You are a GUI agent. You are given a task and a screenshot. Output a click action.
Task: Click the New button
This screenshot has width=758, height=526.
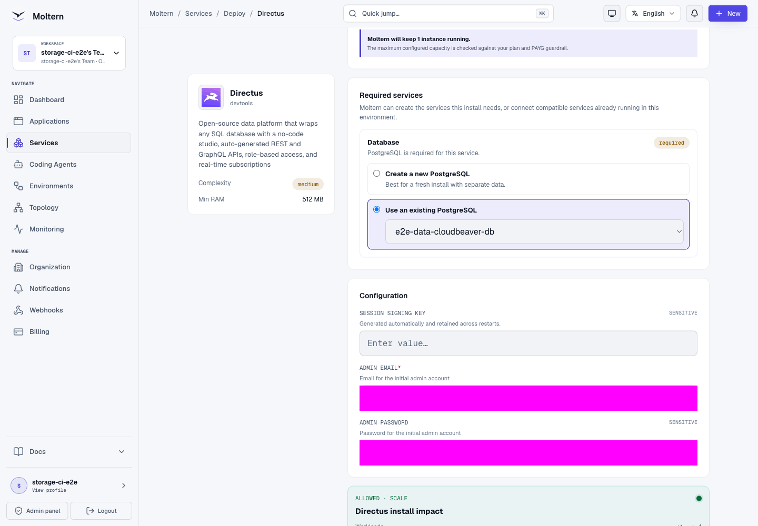[727, 14]
